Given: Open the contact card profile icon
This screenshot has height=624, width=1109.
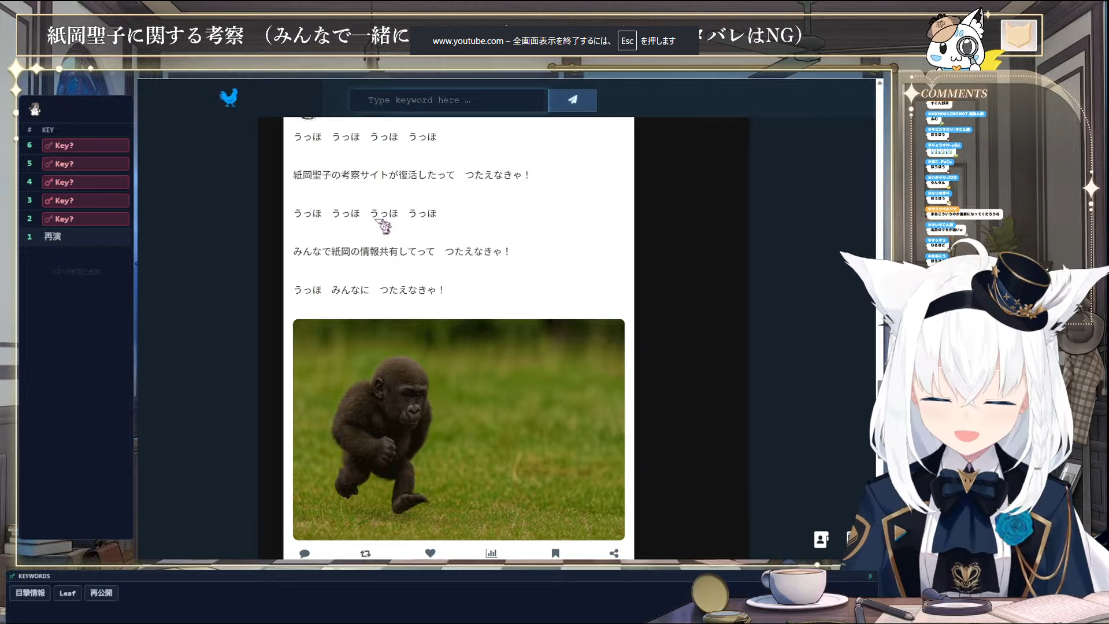Looking at the screenshot, I should [821, 539].
